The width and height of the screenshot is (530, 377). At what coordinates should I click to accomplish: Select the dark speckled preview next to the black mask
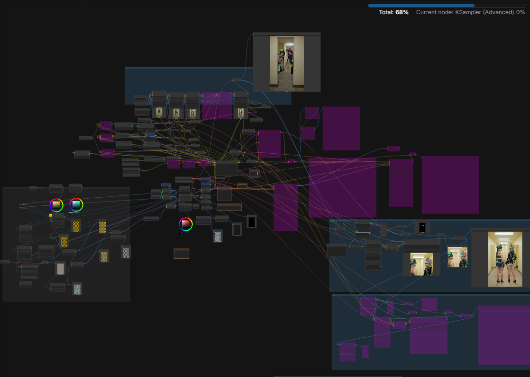tap(237, 229)
